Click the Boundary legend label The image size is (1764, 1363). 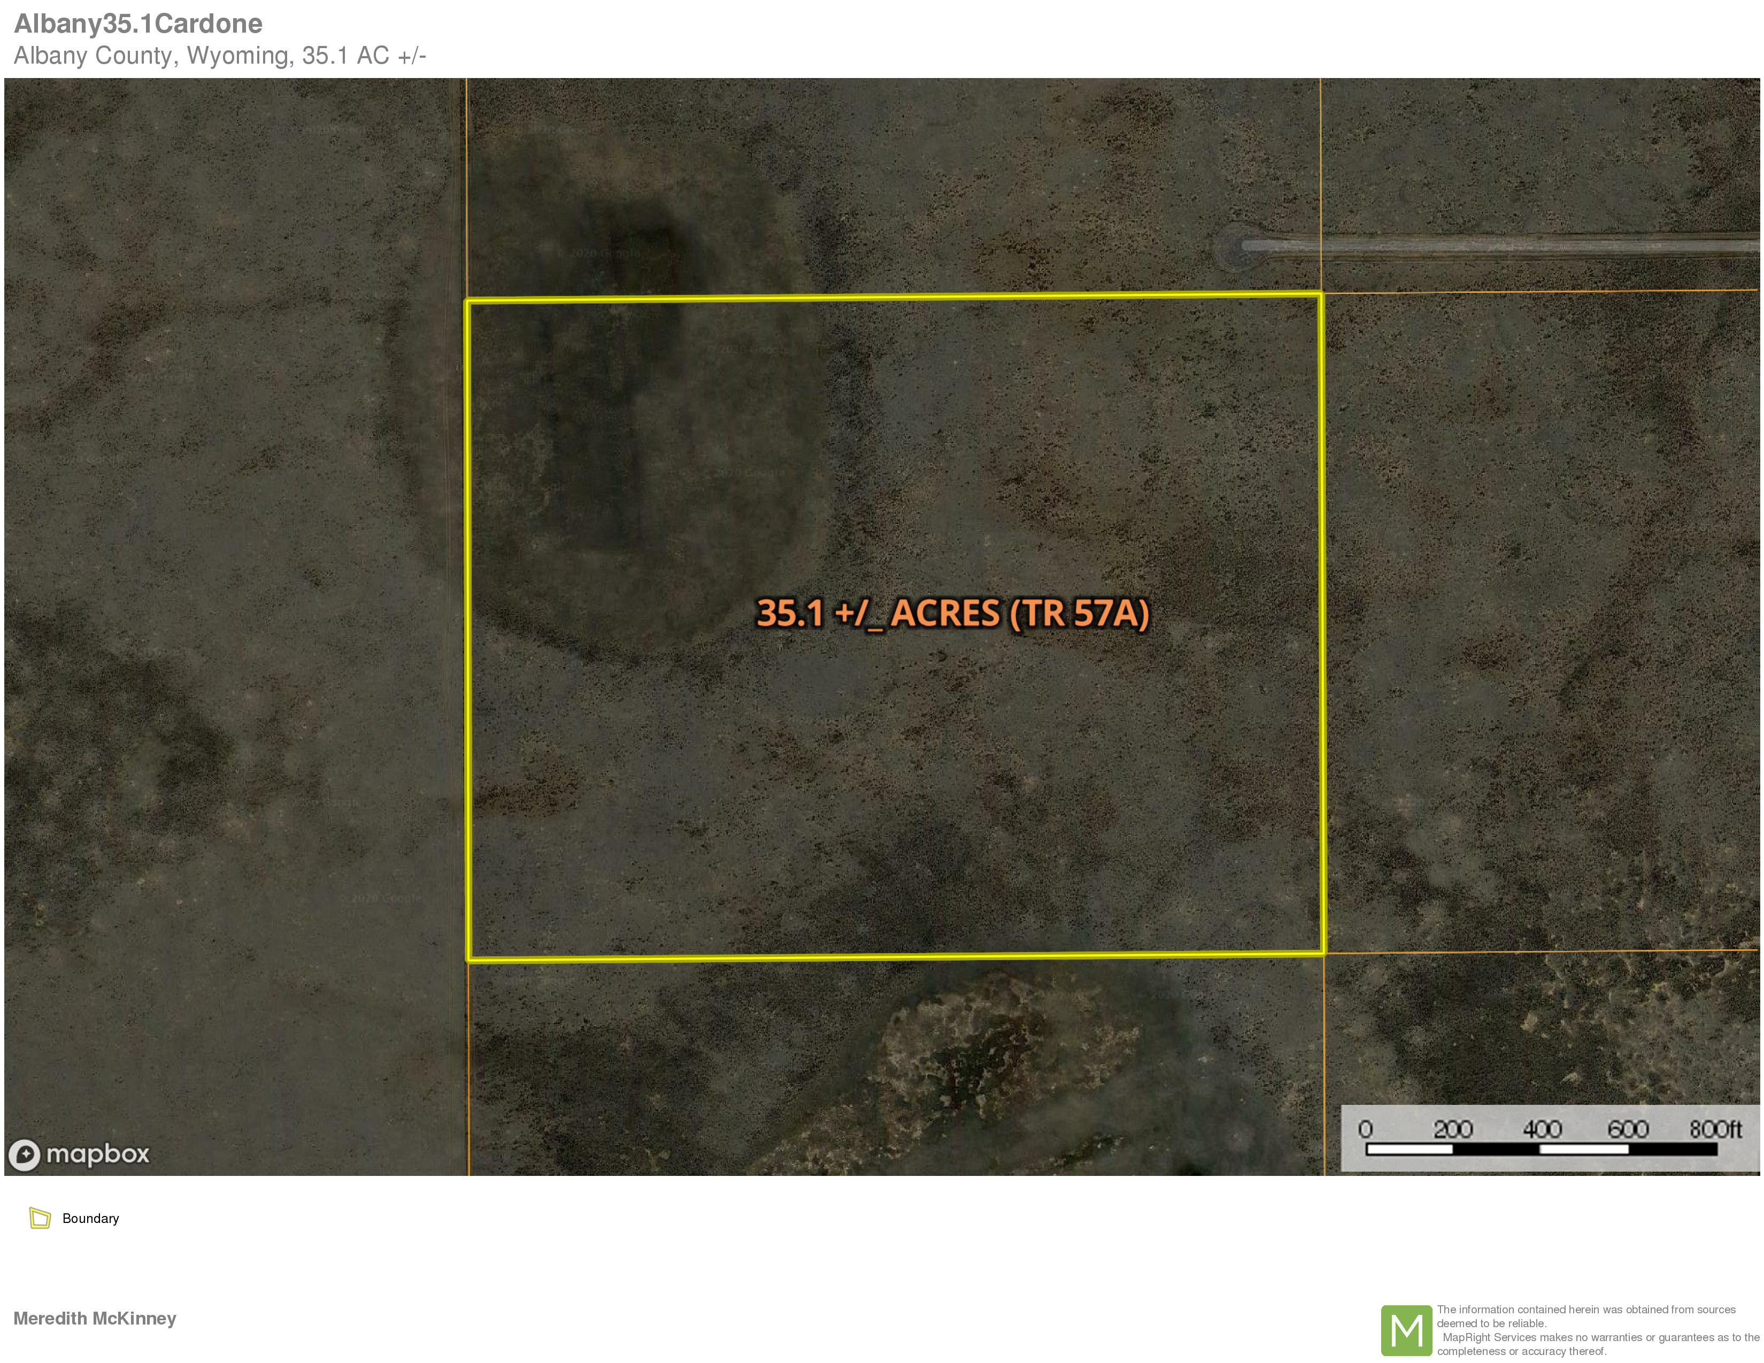click(x=90, y=1219)
